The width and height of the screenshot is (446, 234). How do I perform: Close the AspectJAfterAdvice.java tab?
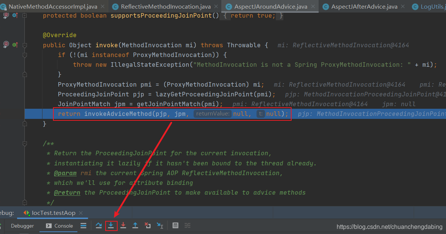tap(403, 6)
